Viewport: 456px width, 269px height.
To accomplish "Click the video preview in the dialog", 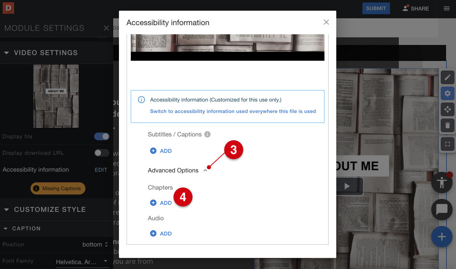I will [227, 47].
